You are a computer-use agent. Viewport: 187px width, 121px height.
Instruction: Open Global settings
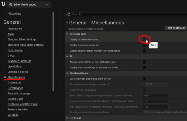pyautogui.click(x=11, y=56)
